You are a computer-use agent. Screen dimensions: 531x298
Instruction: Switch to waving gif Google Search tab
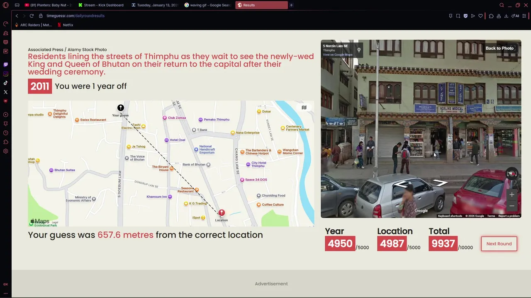tap(207, 5)
